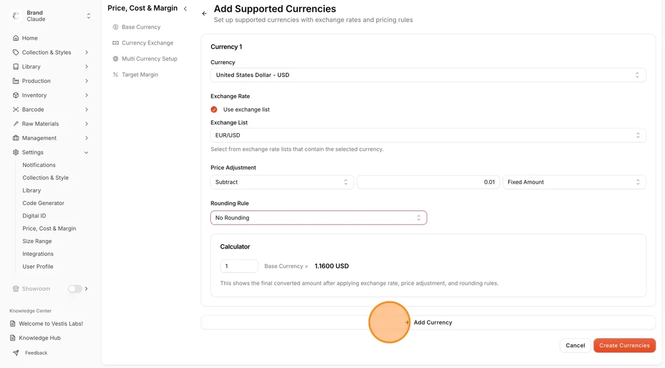This screenshot has height=368, width=665.
Task: Click the Management briefcase icon
Action: click(15, 138)
